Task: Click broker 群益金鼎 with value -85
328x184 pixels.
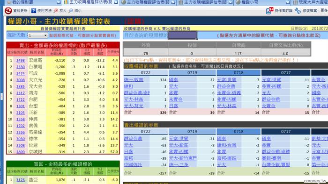Action: pyautogui.click(x=133, y=138)
